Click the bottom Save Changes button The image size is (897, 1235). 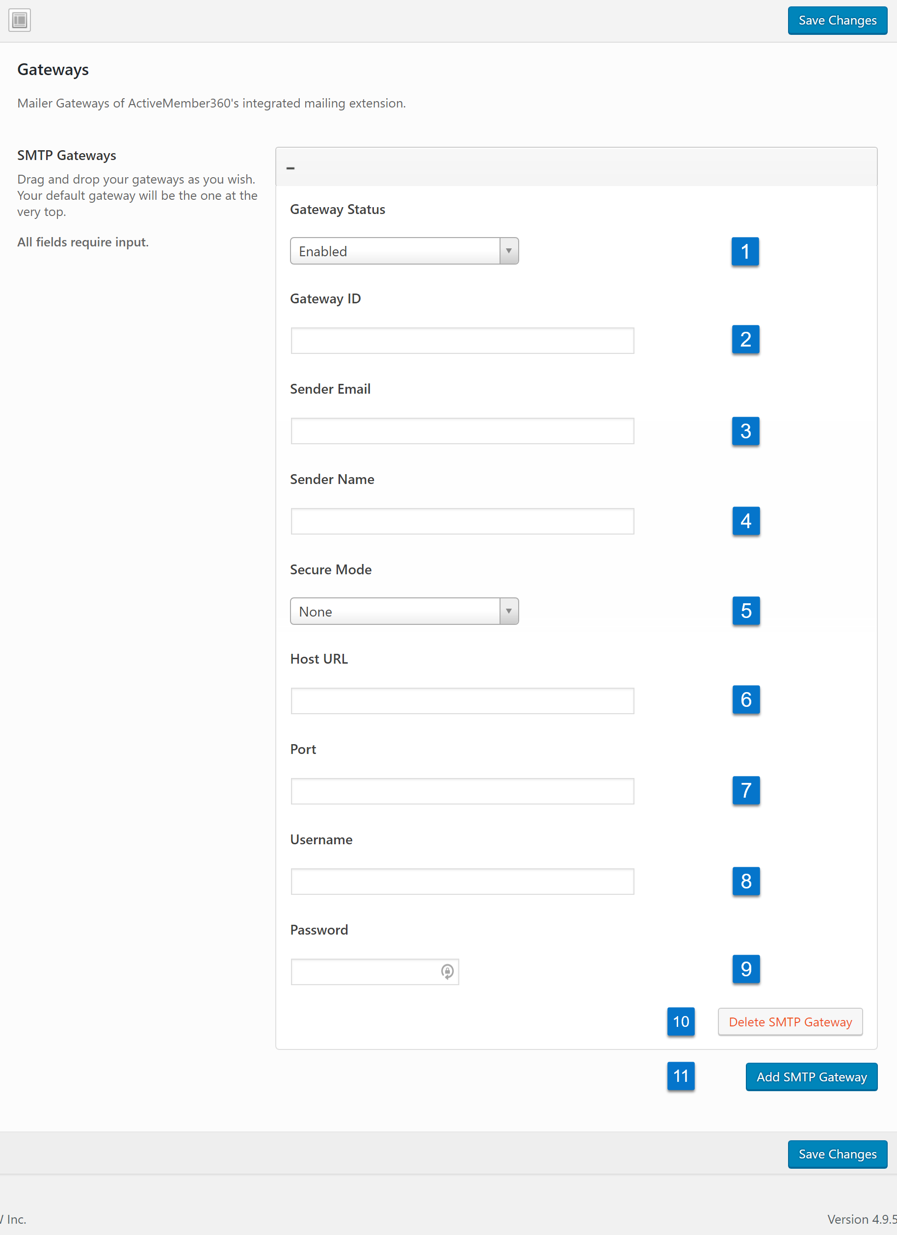837,1154
